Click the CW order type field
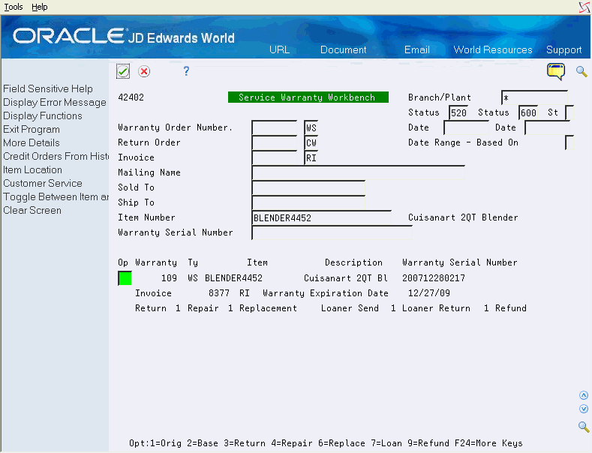 [x=311, y=142]
